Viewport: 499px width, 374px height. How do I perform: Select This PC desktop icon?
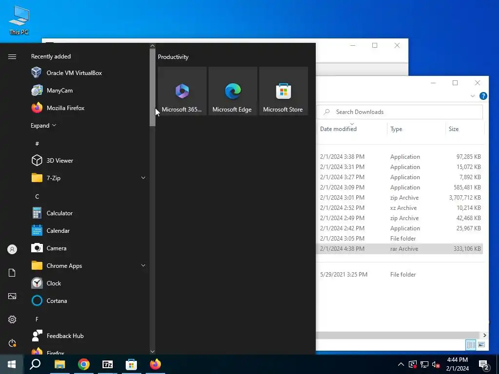[19, 20]
